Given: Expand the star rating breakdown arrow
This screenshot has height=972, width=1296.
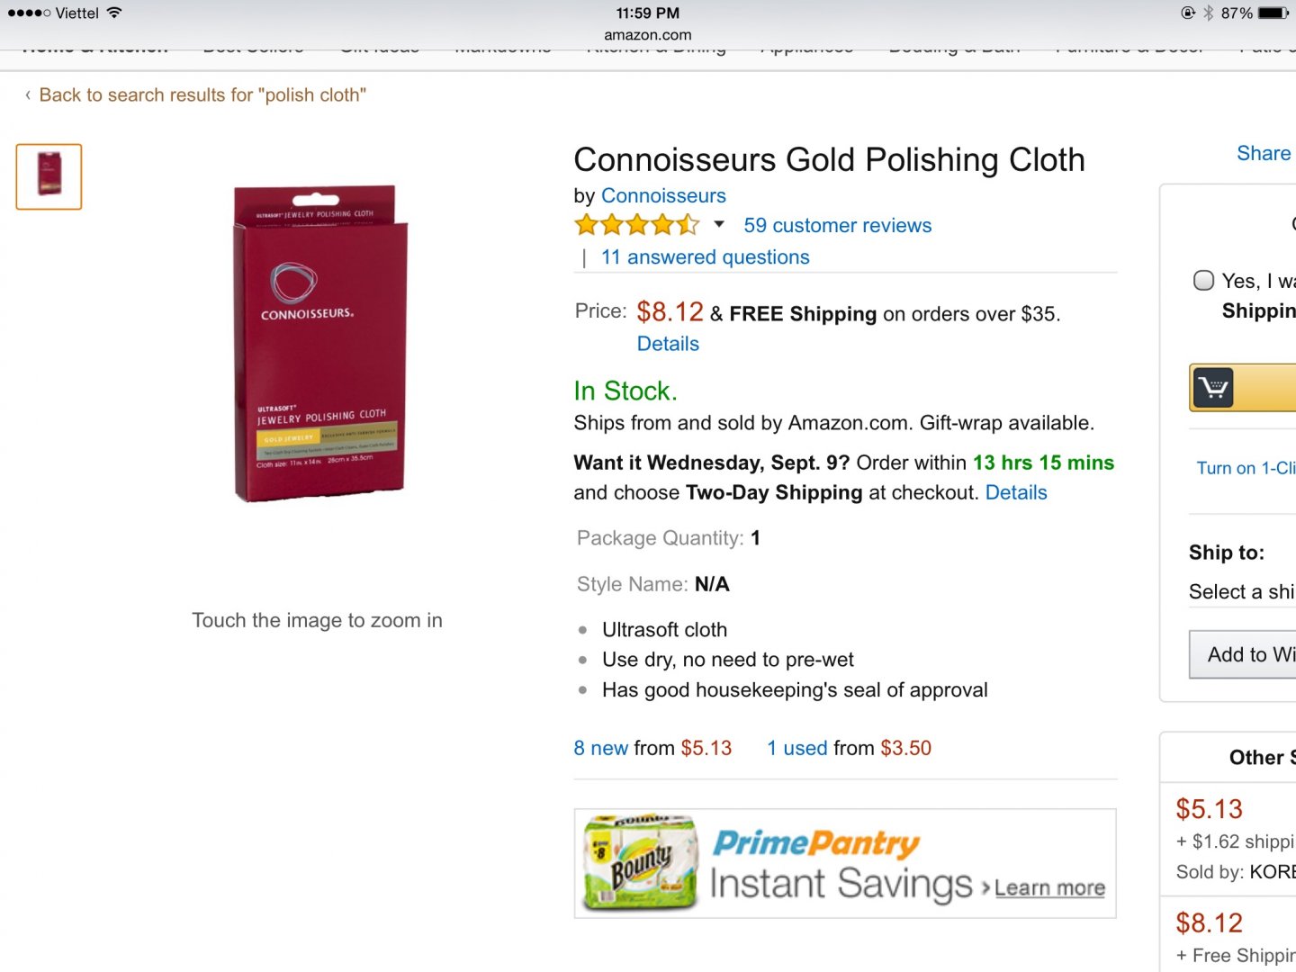Looking at the screenshot, I should (719, 225).
